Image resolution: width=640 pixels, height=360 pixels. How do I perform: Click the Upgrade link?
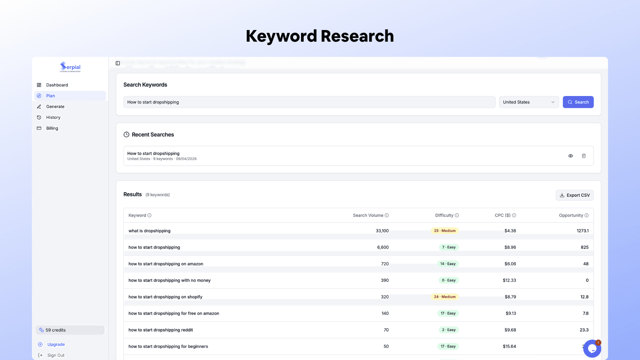tap(56, 344)
